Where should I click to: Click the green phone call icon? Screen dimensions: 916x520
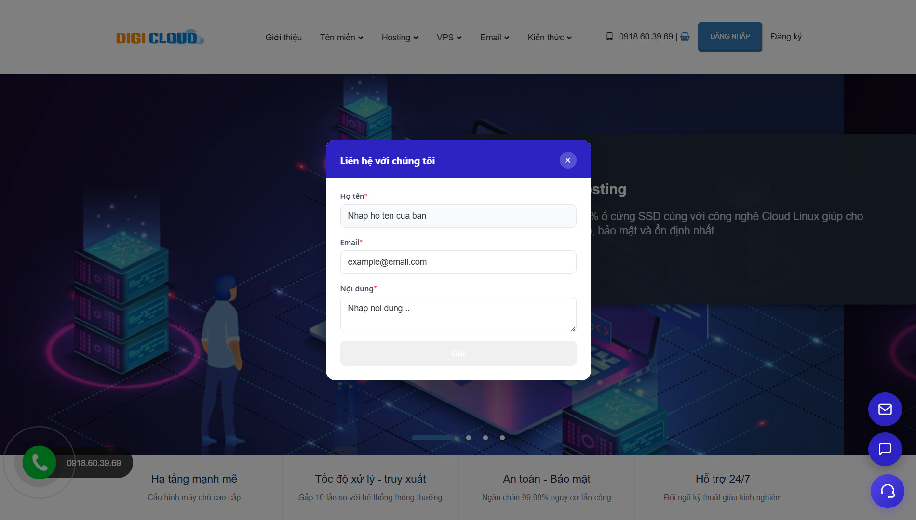(x=39, y=463)
